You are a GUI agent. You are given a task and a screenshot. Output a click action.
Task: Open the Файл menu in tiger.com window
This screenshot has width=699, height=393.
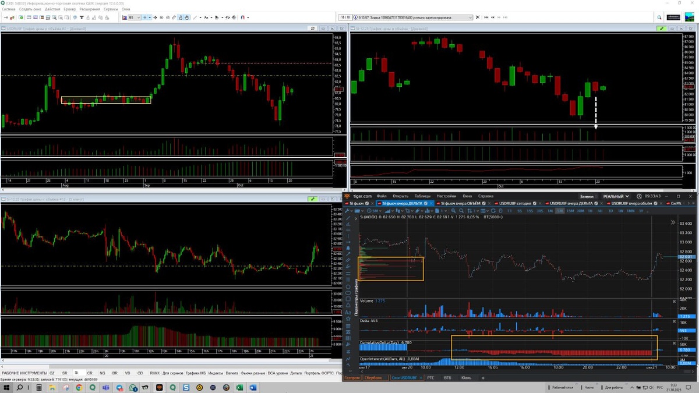[x=382, y=196]
